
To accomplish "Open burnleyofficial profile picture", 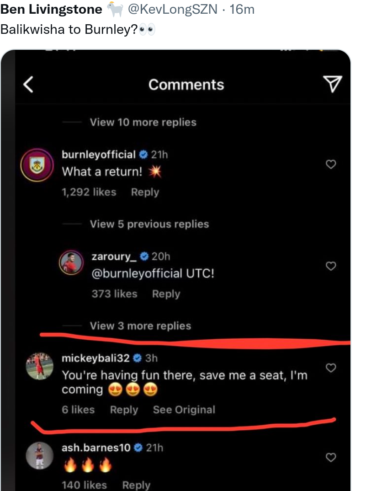I will tap(37, 165).
